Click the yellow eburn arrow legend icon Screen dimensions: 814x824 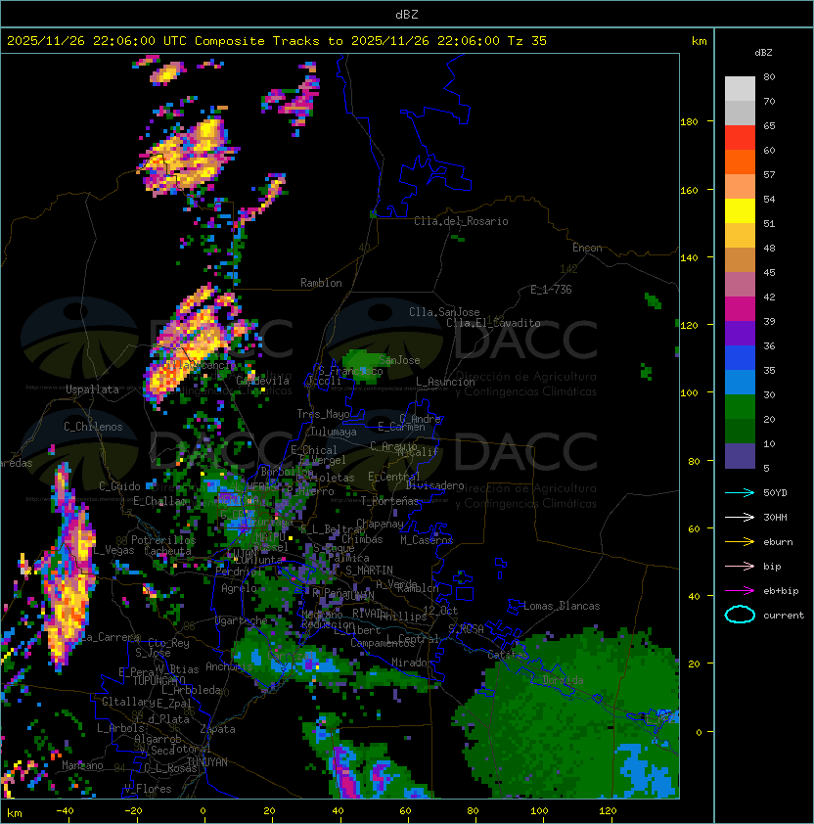pos(740,542)
